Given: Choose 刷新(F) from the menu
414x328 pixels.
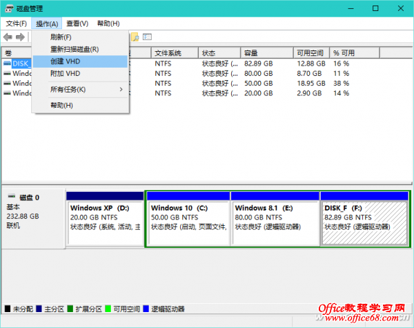Looking at the screenshot, I should (x=80, y=37).
